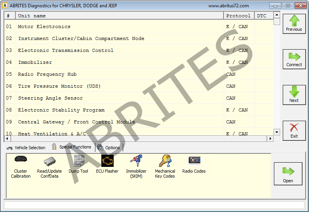
Task: Select Tire Pressure Monitor (UDS) row
Action: (x=139, y=86)
